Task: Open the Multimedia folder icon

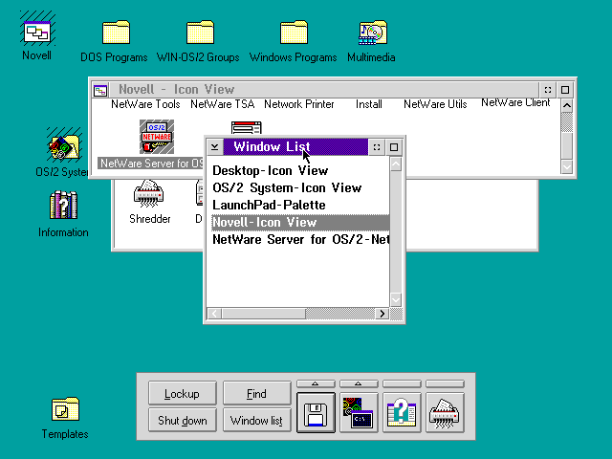Action: click(373, 33)
